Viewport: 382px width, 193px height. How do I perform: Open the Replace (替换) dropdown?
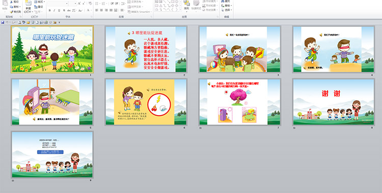coord(227,6)
